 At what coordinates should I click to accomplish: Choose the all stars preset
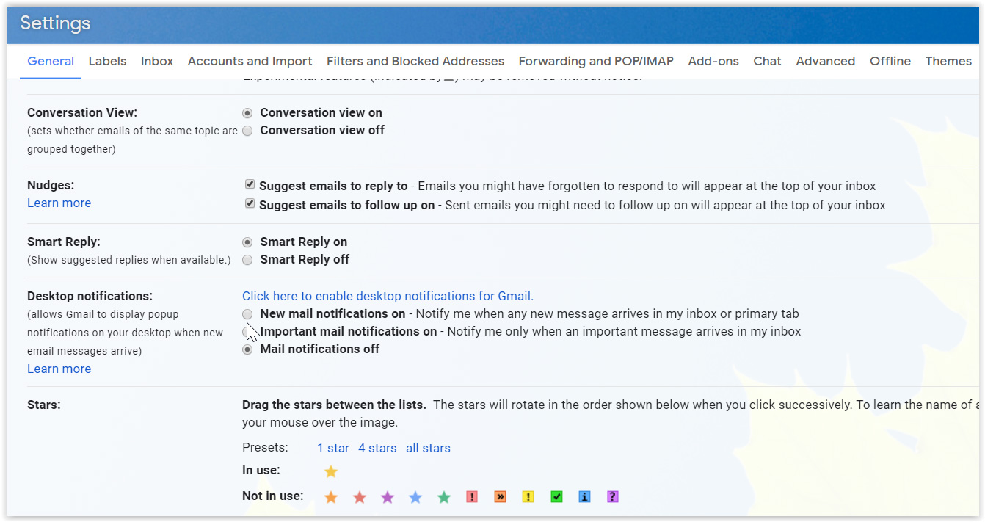428,449
